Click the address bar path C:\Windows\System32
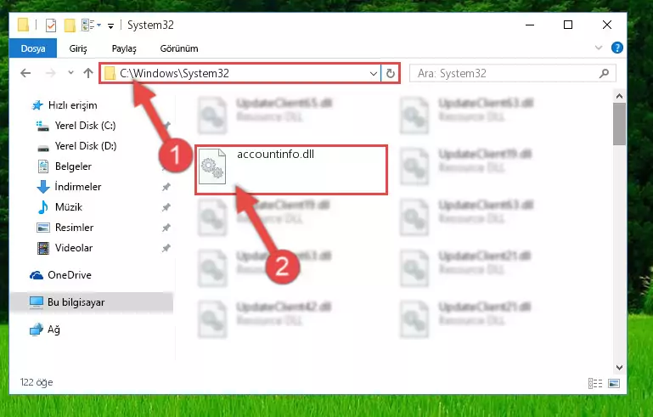653x417 pixels. (x=174, y=73)
